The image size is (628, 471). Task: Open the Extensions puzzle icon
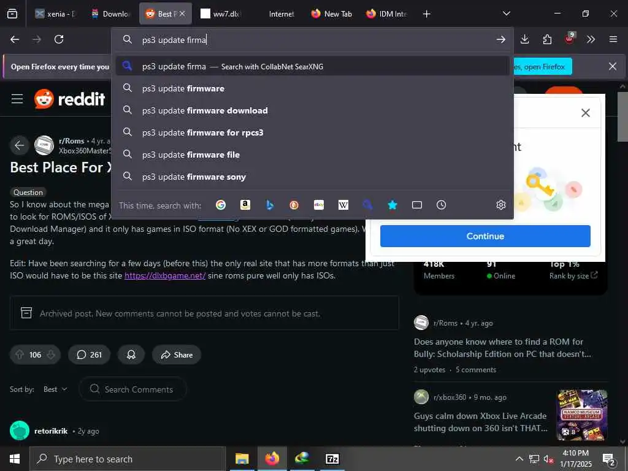click(x=547, y=39)
